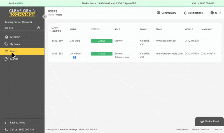Open the Terms & Conditions link
This screenshot has width=224, height=133.
point(200,129)
